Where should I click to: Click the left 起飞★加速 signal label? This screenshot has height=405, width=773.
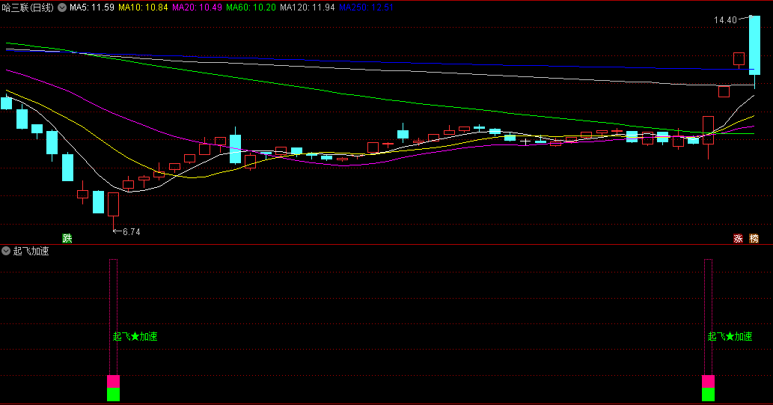pyautogui.click(x=135, y=336)
